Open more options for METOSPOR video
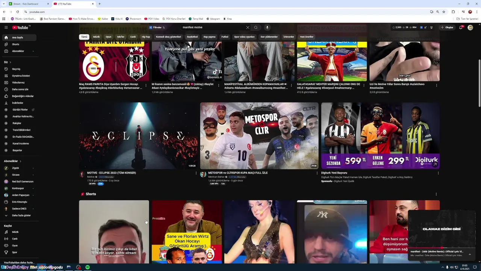This screenshot has width=481, height=271. [317, 173]
